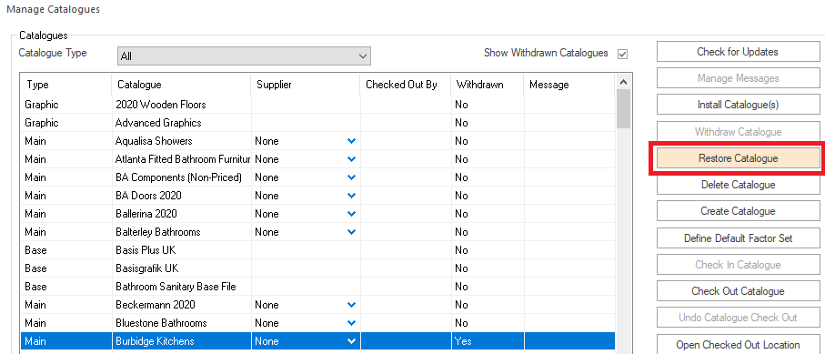The height and width of the screenshot is (354, 825).
Task: Open the Catalogue Type dropdown
Action: pyautogui.click(x=244, y=56)
